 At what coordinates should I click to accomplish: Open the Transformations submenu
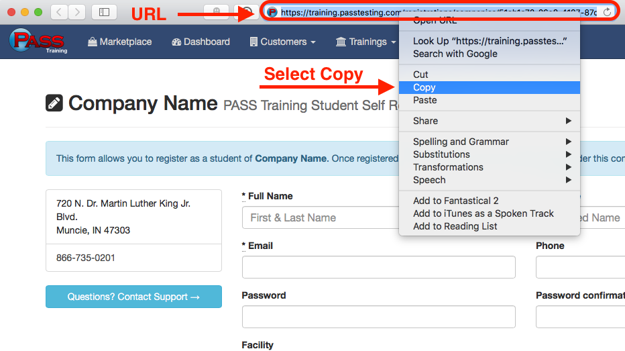pyautogui.click(x=490, y=167)
